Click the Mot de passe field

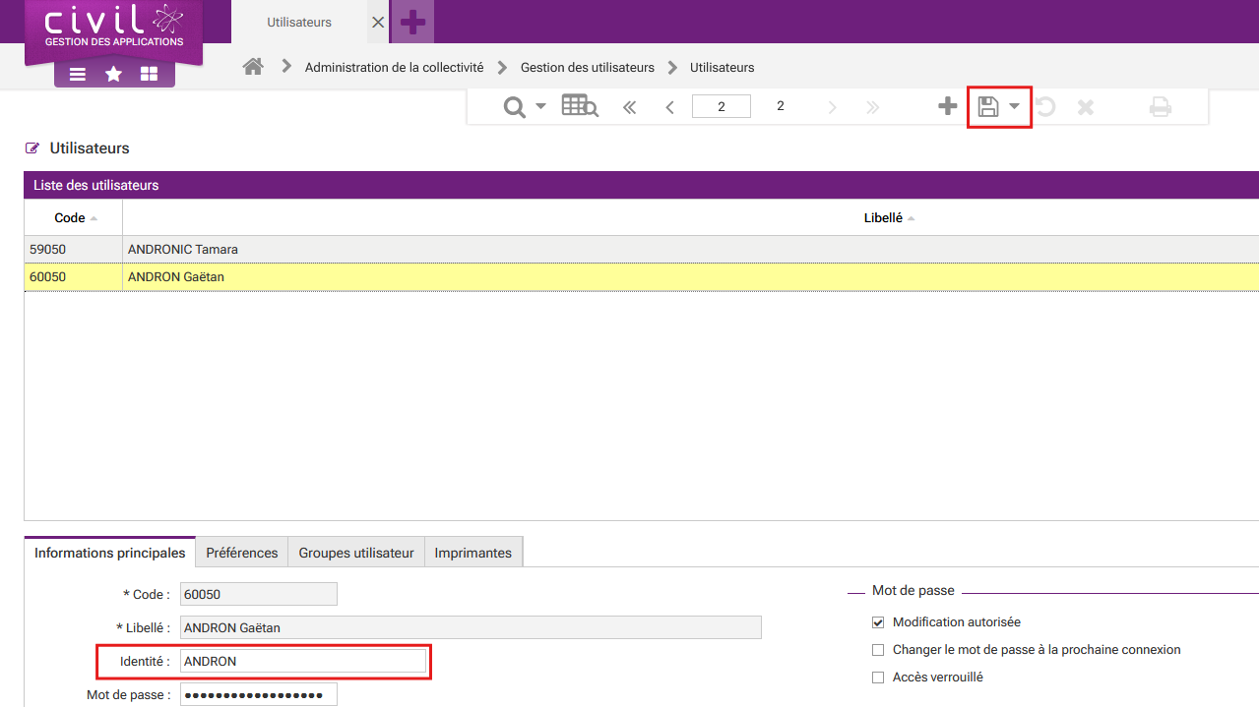pyautogui.click(x=259, y=694)
